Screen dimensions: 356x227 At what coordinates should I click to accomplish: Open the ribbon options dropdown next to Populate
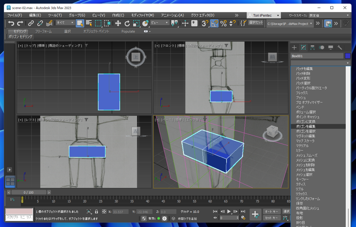point(147,31)
